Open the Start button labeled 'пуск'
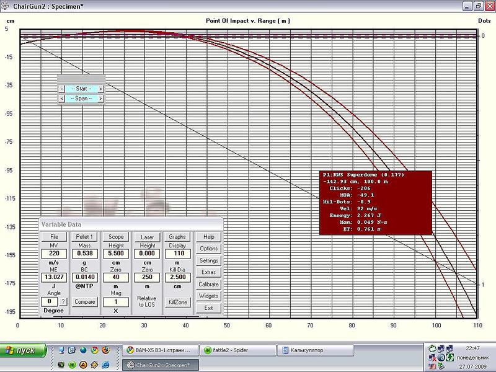 pyautogui.click(x=23, y=350)
